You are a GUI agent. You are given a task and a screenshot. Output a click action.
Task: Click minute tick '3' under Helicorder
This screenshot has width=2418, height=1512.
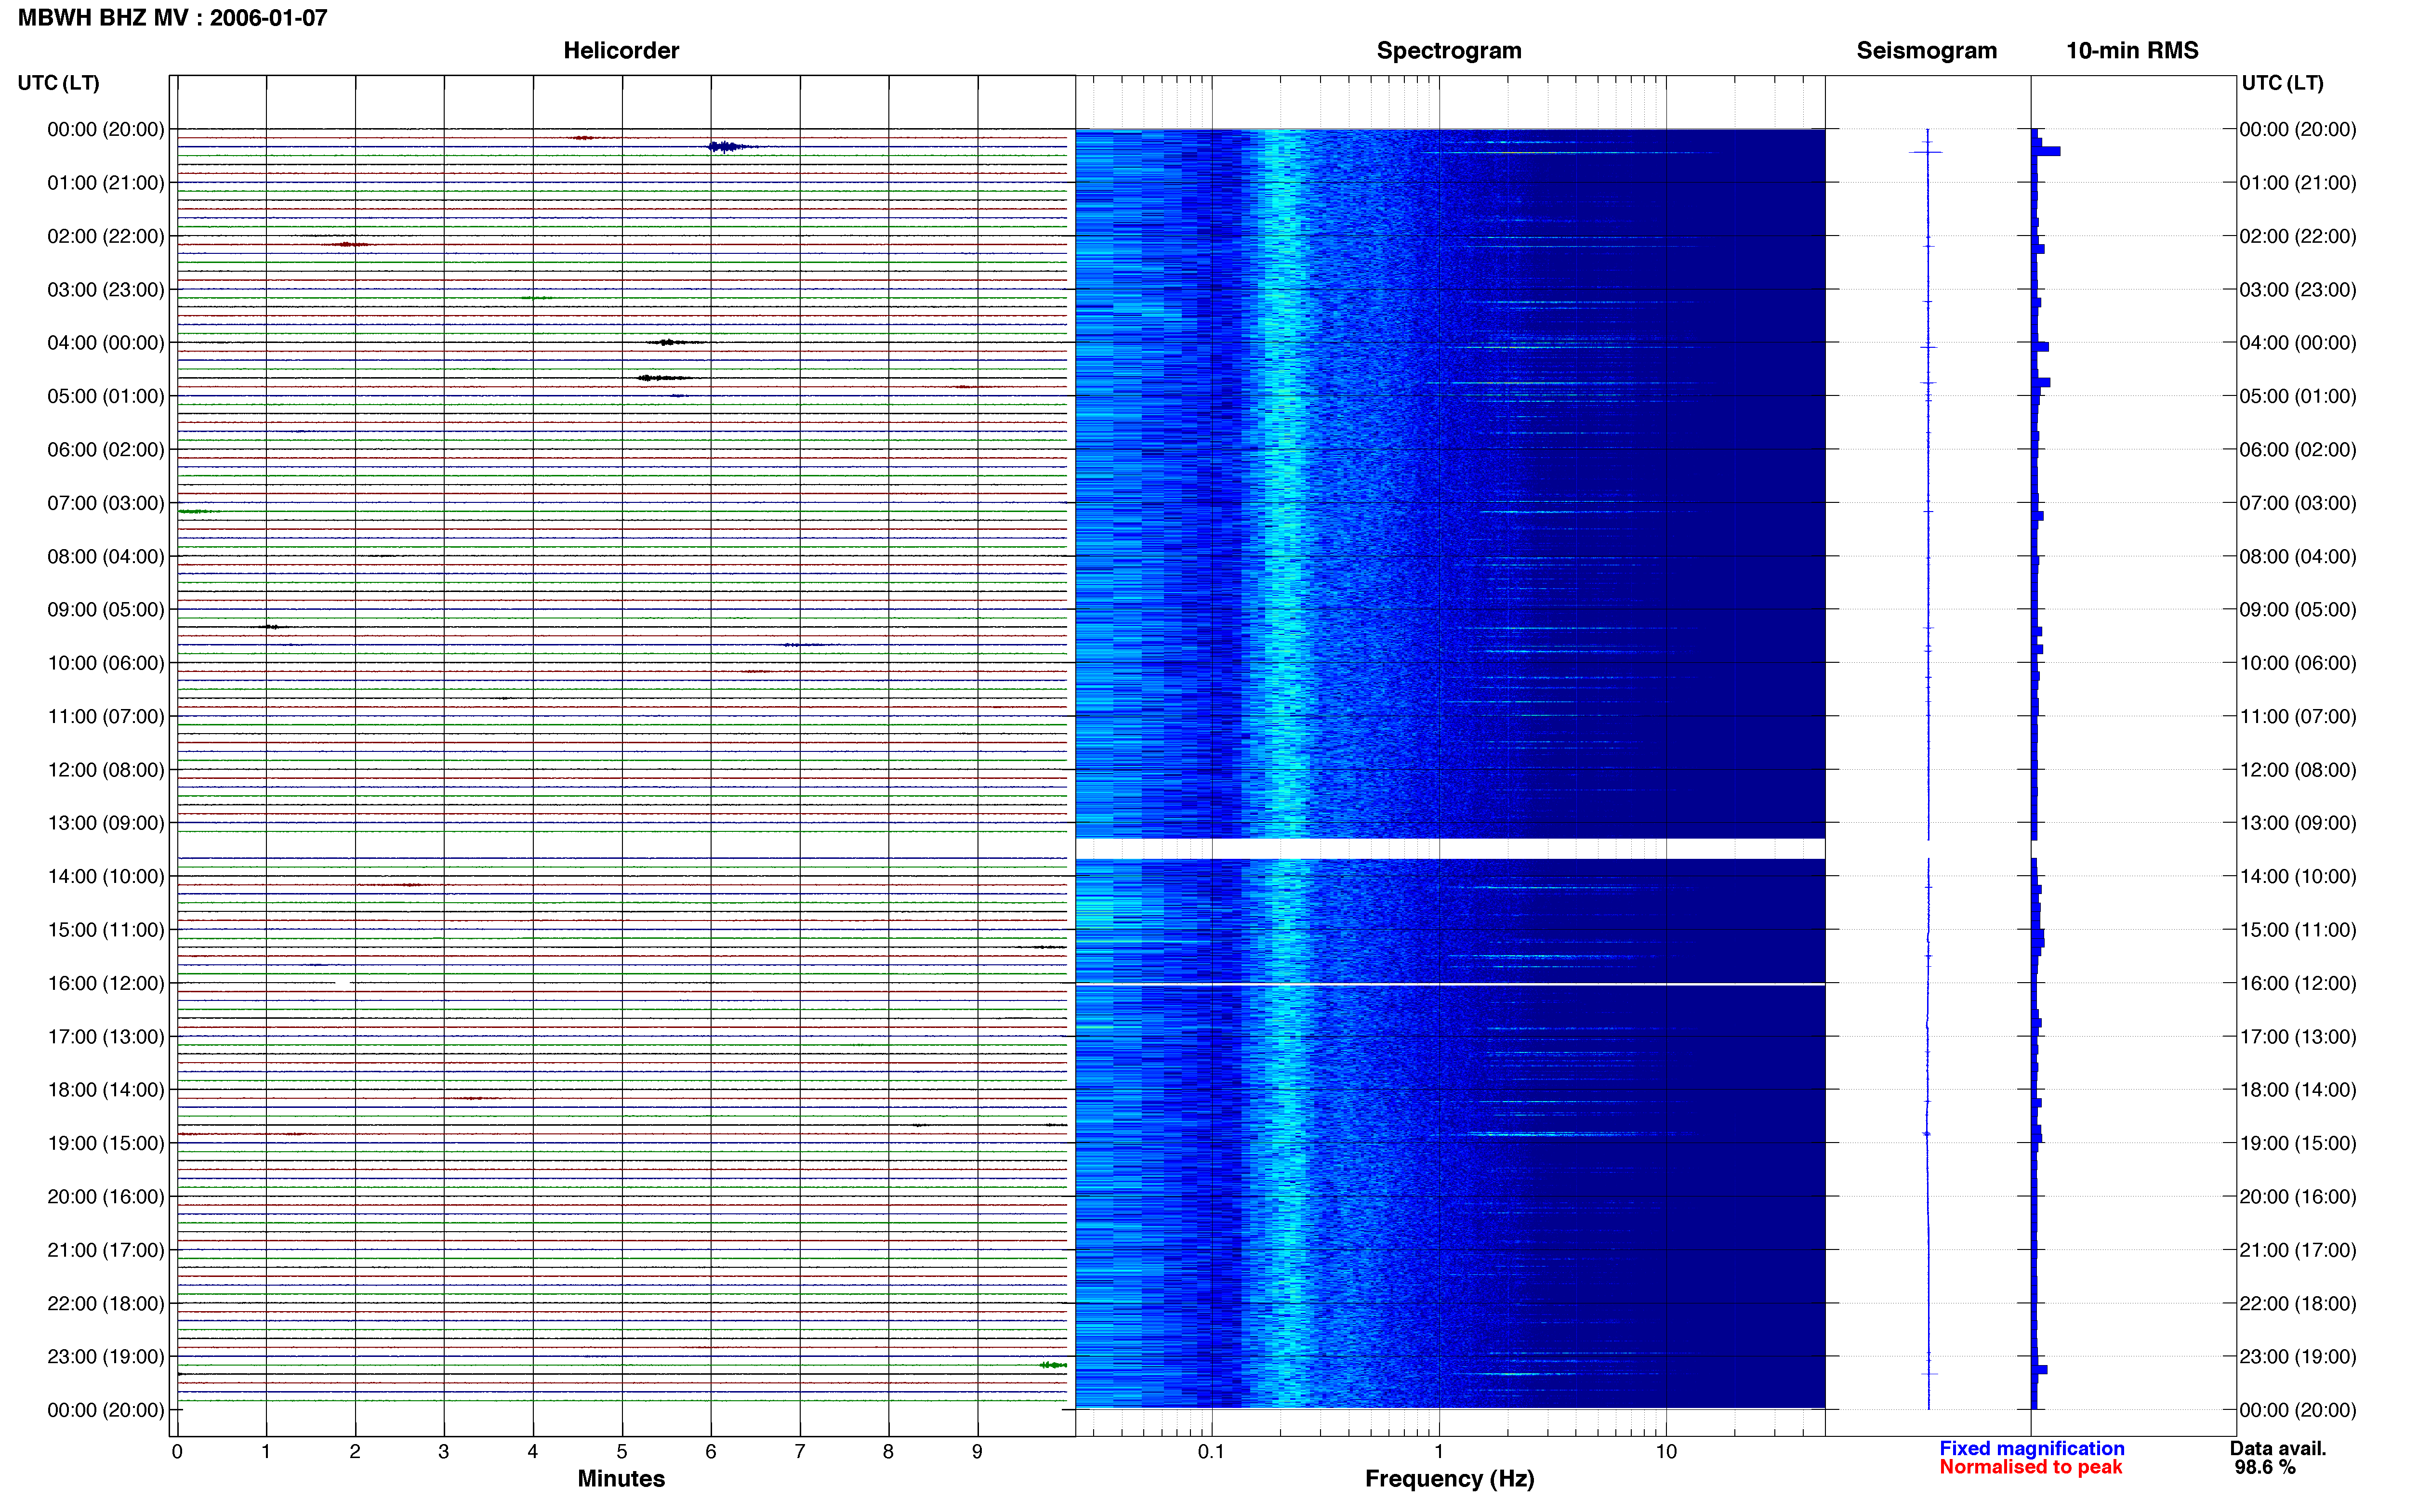[x=444, y=1451]
